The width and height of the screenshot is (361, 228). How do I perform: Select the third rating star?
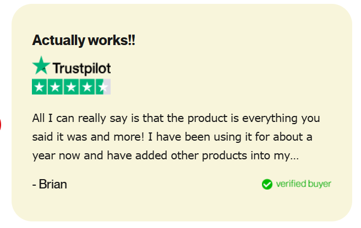point(72,87)
